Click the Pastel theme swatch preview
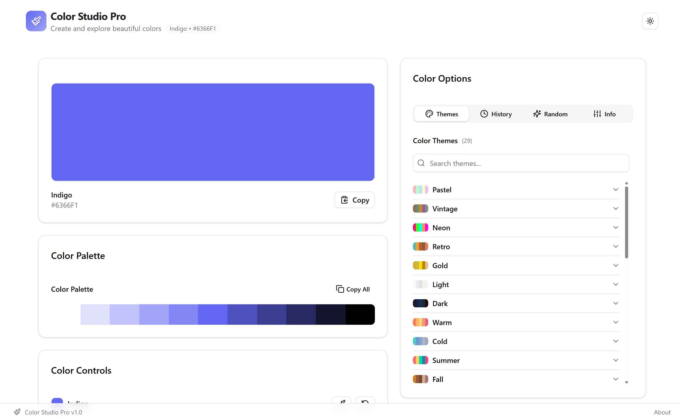The width and height of the screenshot is (681, 418). click(x=420, y=190)
